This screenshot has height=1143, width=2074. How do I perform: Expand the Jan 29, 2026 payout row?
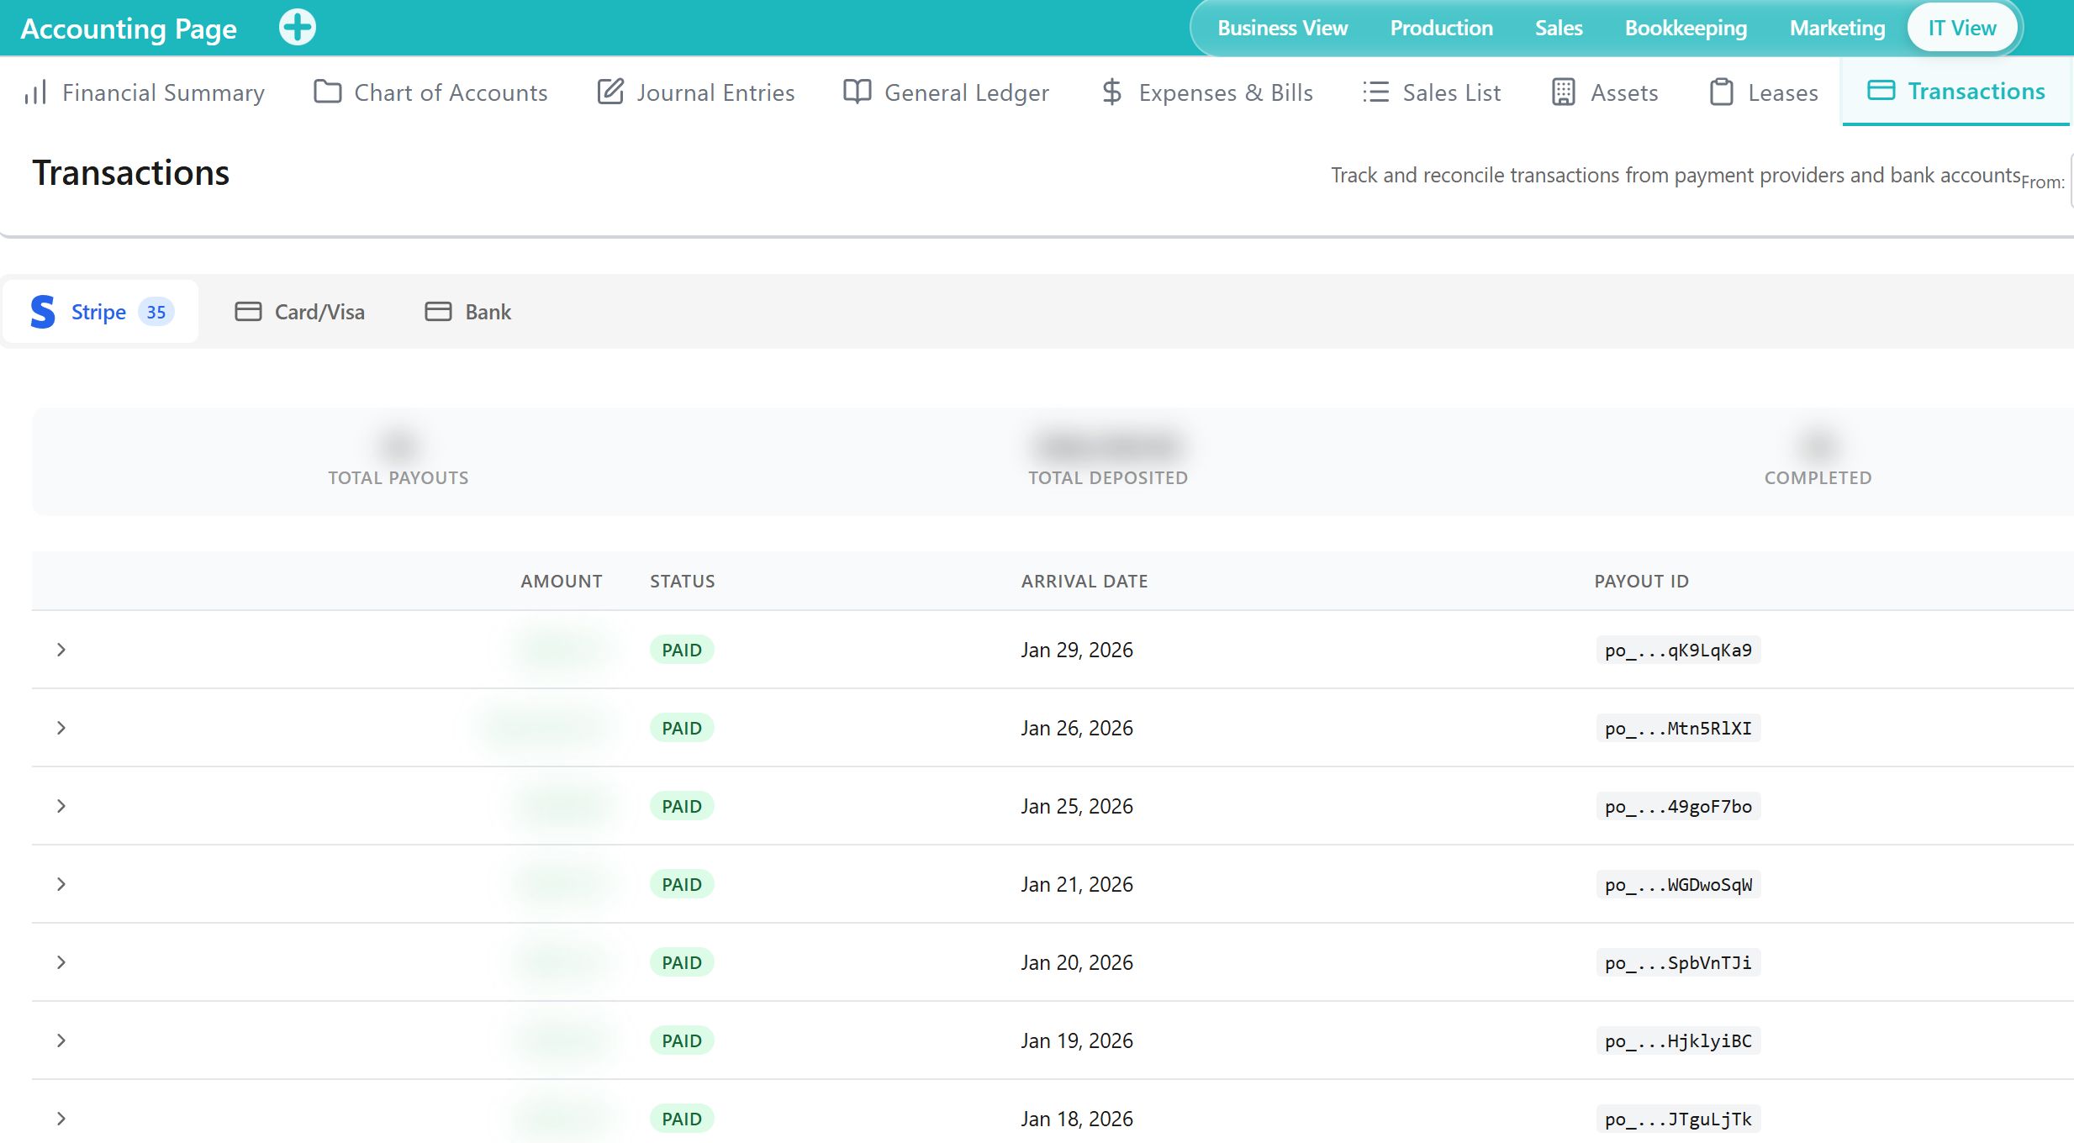[61, 650]
